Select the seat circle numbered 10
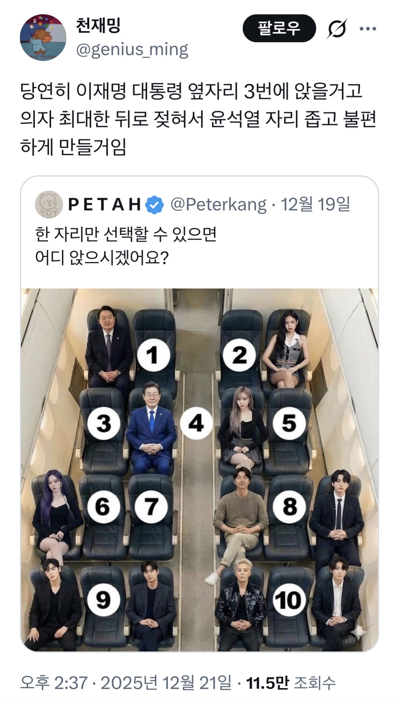The width and height of the screenshot is (399, 705). 289,600
